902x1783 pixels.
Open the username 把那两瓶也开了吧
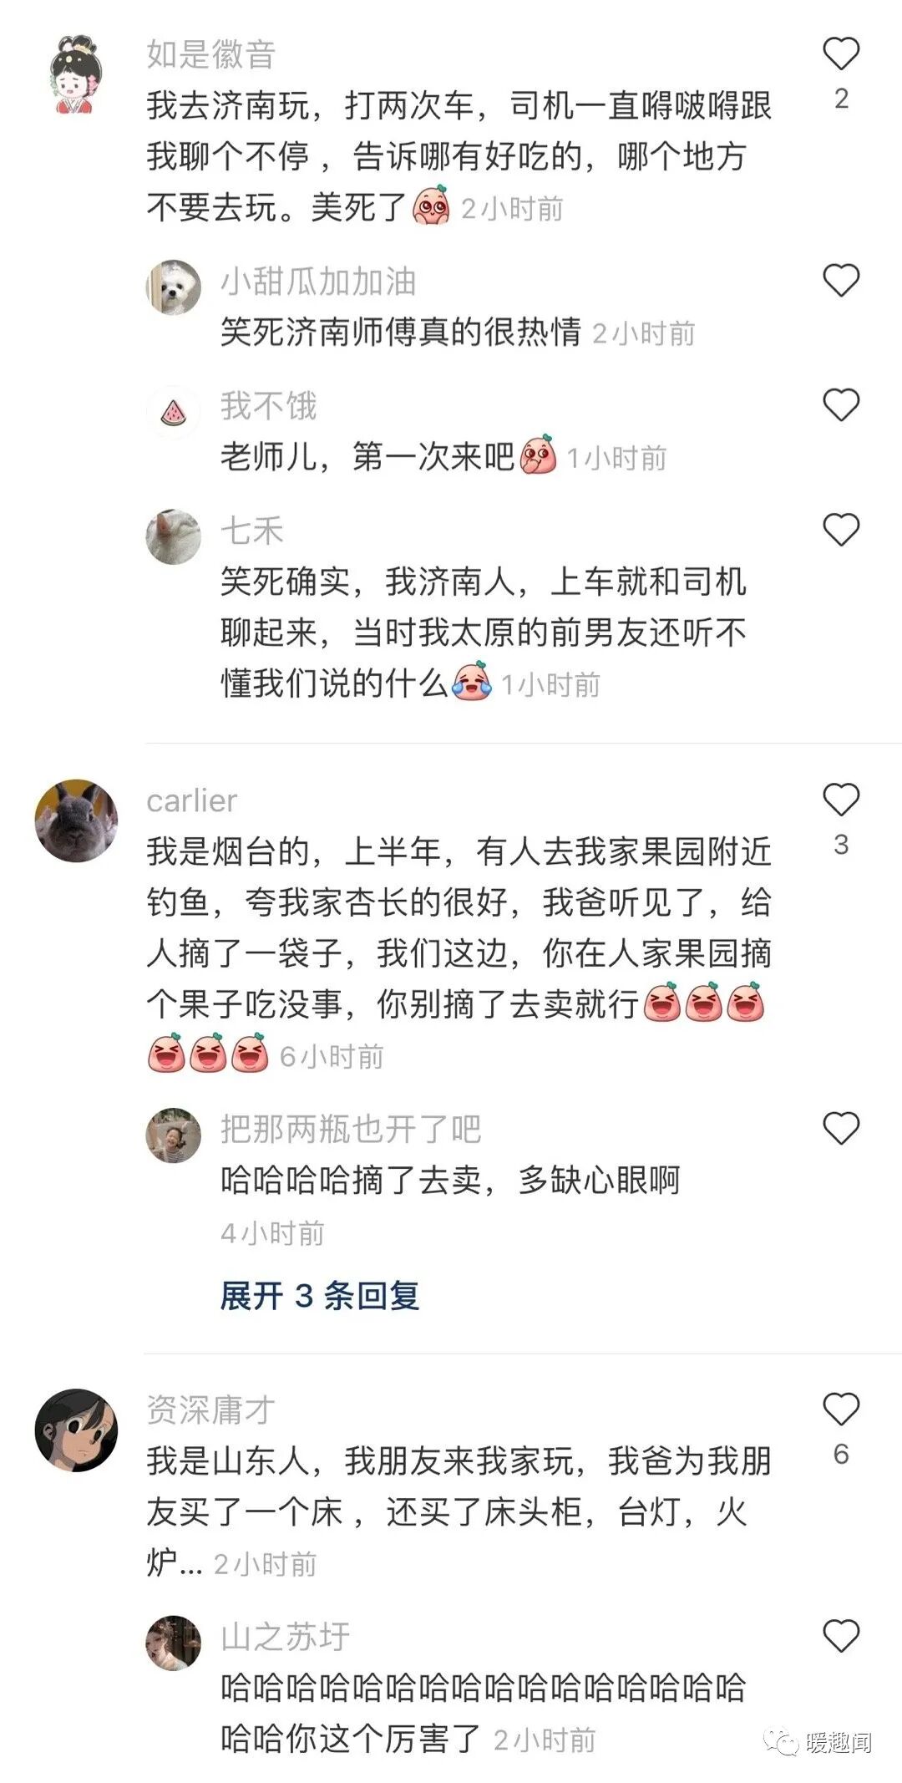click(351, 1130)
